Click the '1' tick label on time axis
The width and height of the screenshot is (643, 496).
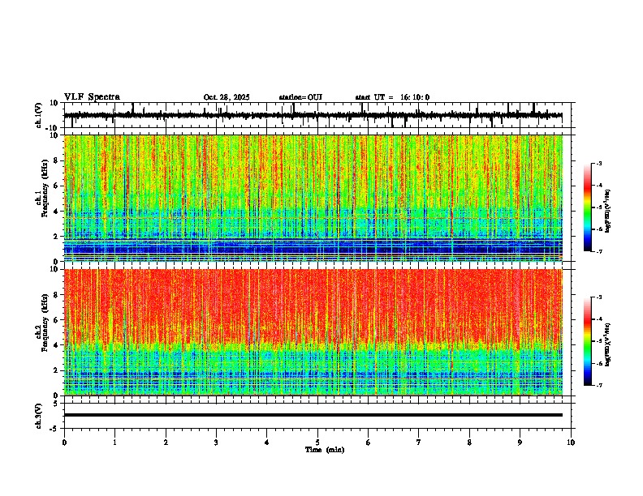115,443
